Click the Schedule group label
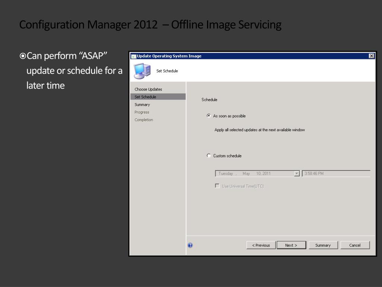The image size is (382, 287). click(209, 99)
